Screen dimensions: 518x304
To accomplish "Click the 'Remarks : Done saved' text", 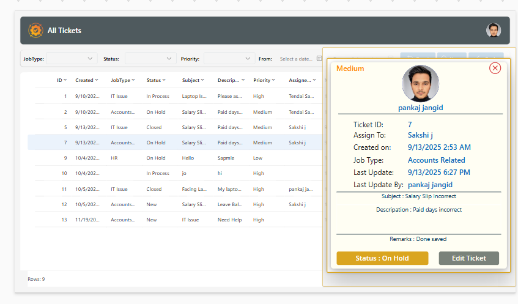I will pos(418,239).
